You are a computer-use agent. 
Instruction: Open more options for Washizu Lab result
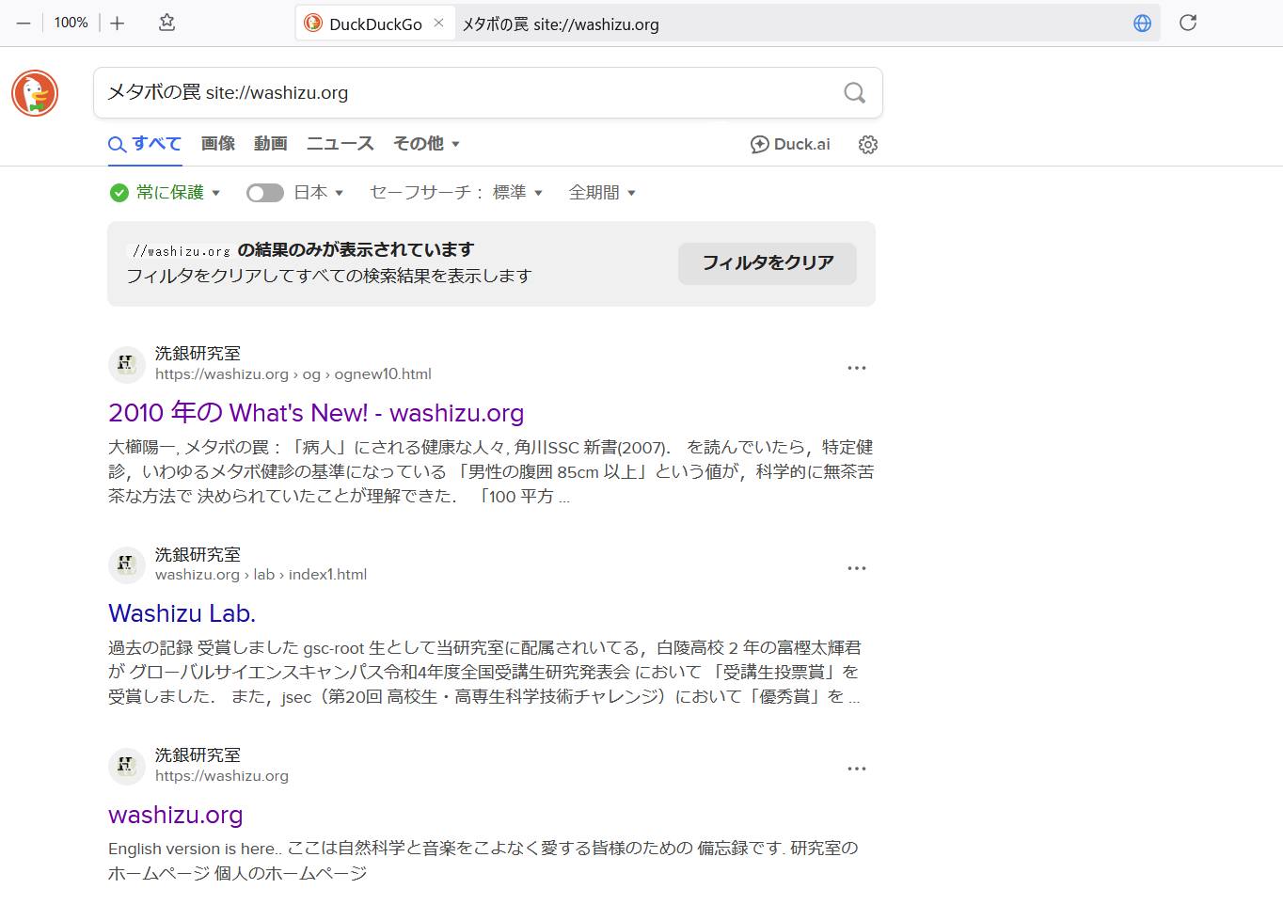coord(857,568)
